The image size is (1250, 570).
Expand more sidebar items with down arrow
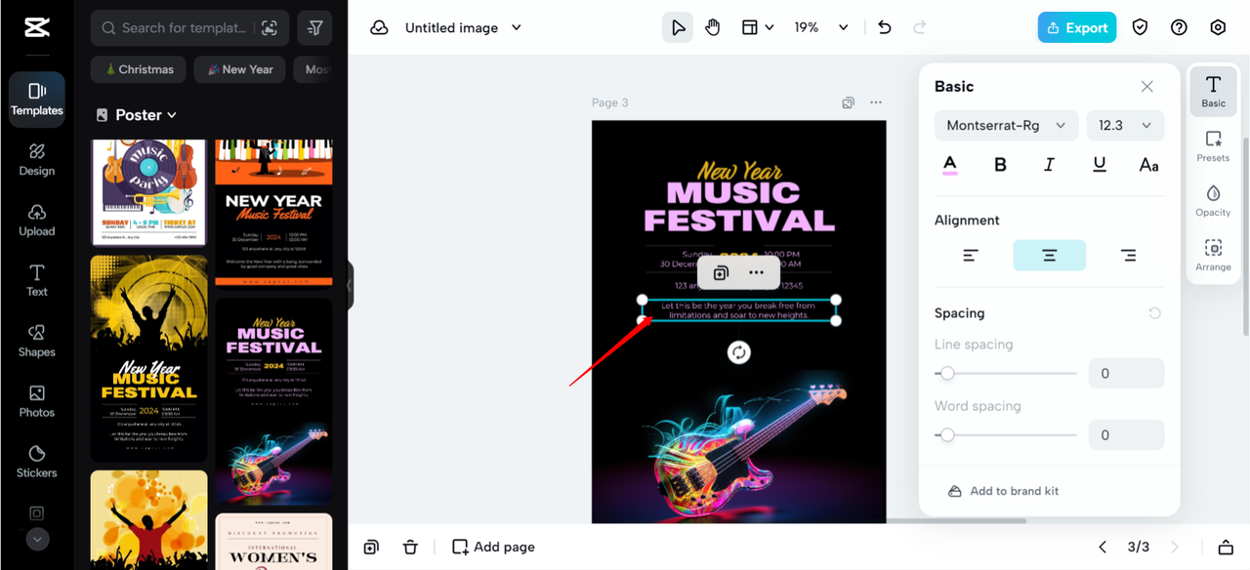[x=37, y=538]
